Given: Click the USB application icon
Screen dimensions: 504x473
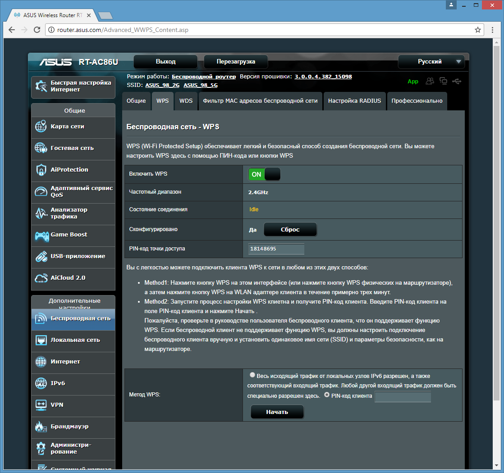Looking at the screenshot, I should click(41, 256).
